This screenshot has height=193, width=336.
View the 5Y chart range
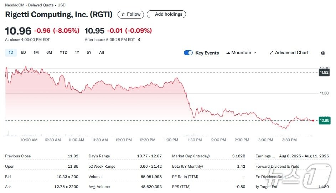click(x=89, y=52)
